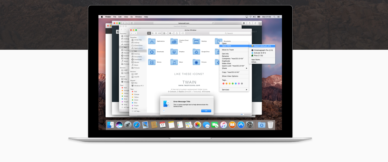
Task: Open the Pictures folder in the grid
Action: click(196, 62)
